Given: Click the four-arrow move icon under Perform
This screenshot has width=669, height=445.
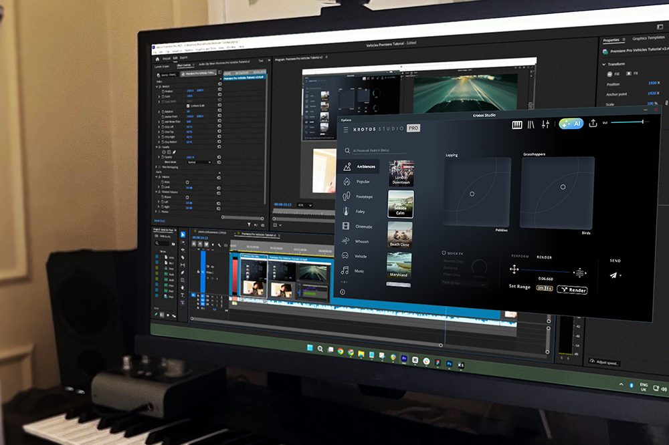Looking at the screenshot, I should tap(514, 269).
